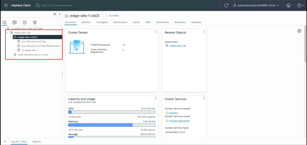Open the Summary tab

click(70, 22)
